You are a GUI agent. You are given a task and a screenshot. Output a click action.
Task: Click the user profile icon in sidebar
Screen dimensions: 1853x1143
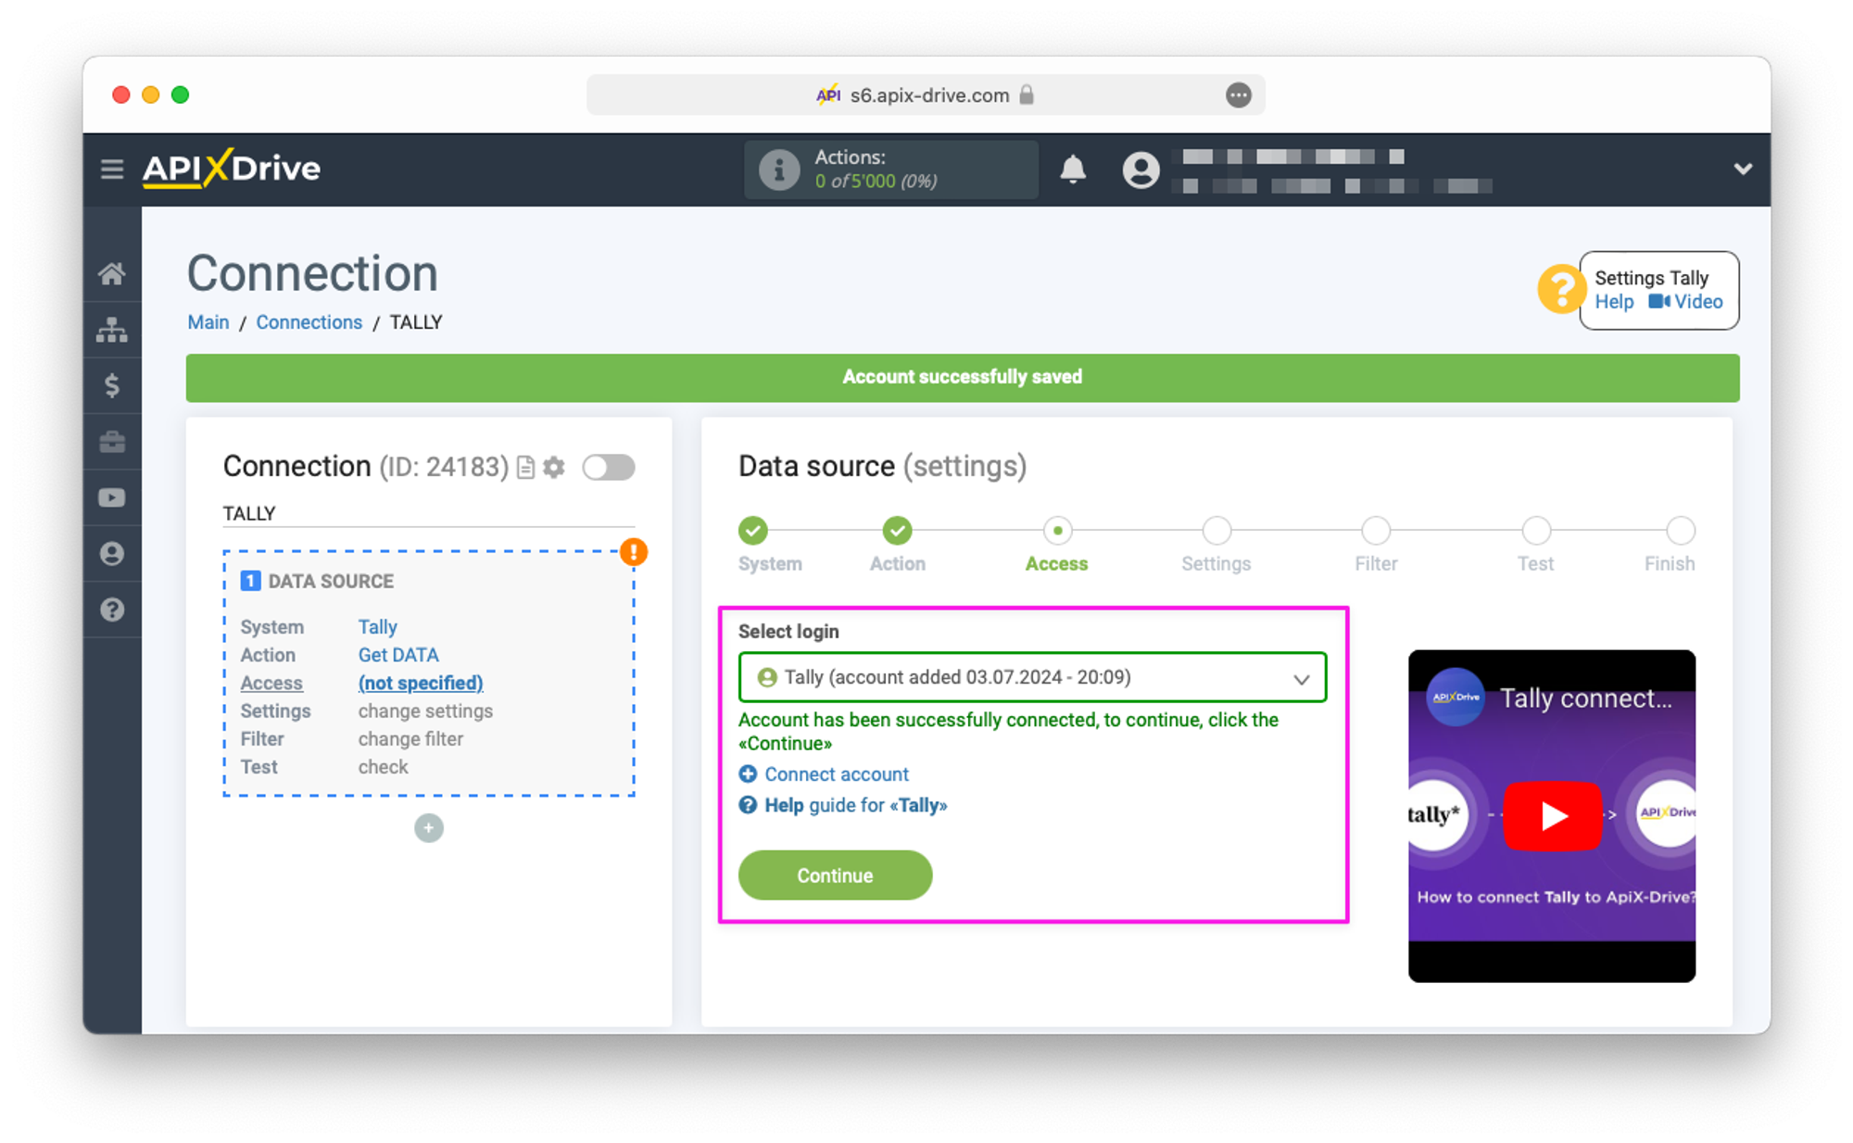point(112,553)
